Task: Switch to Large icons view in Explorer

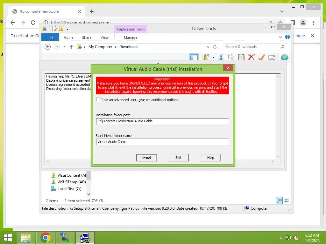Action: click(x=286, y=200)
